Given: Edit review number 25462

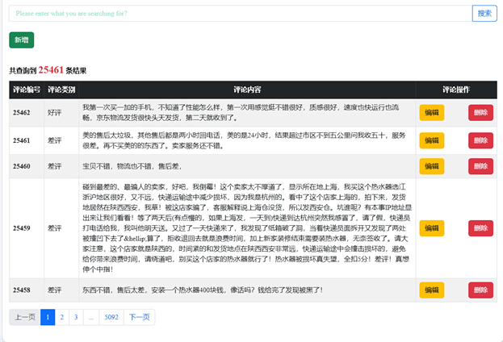Looking at the screenshot, I should point(431,114).
